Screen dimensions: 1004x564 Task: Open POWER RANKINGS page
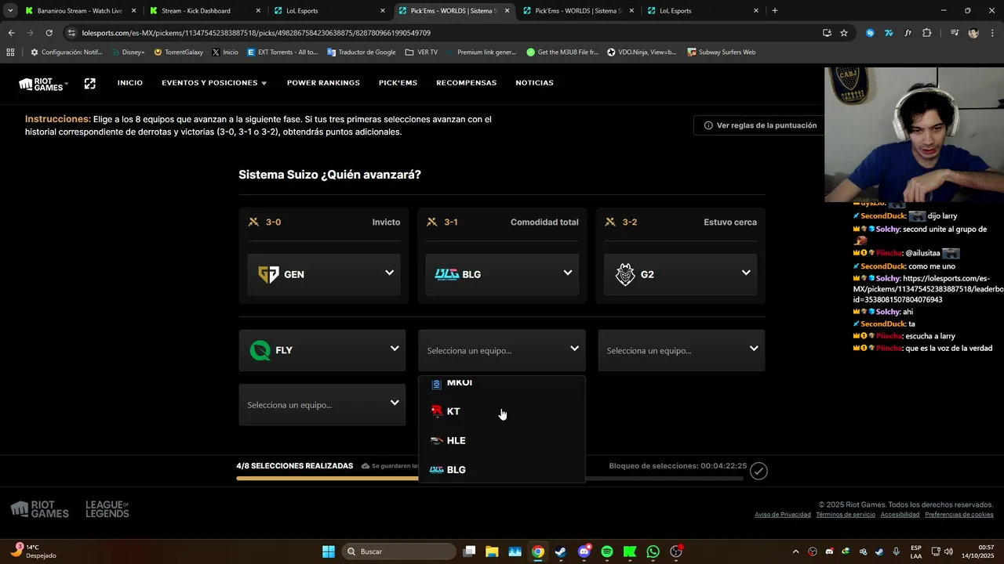[323, 83]
